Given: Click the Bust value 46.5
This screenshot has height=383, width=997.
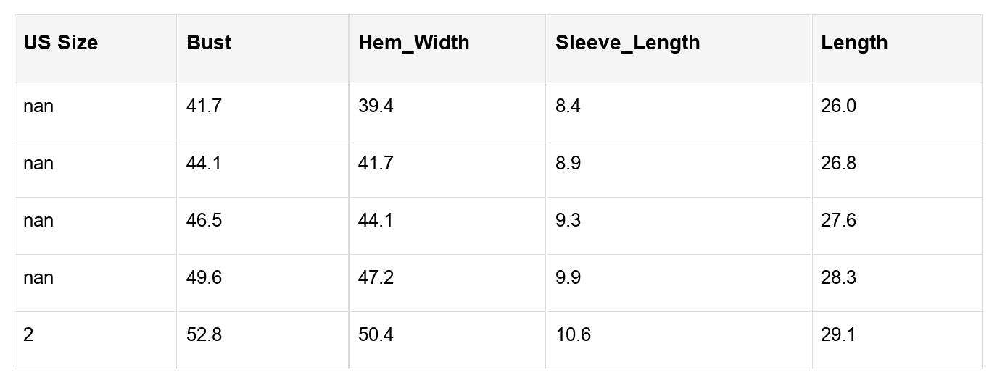Looking at the screenshot, I should click(204, 221).
